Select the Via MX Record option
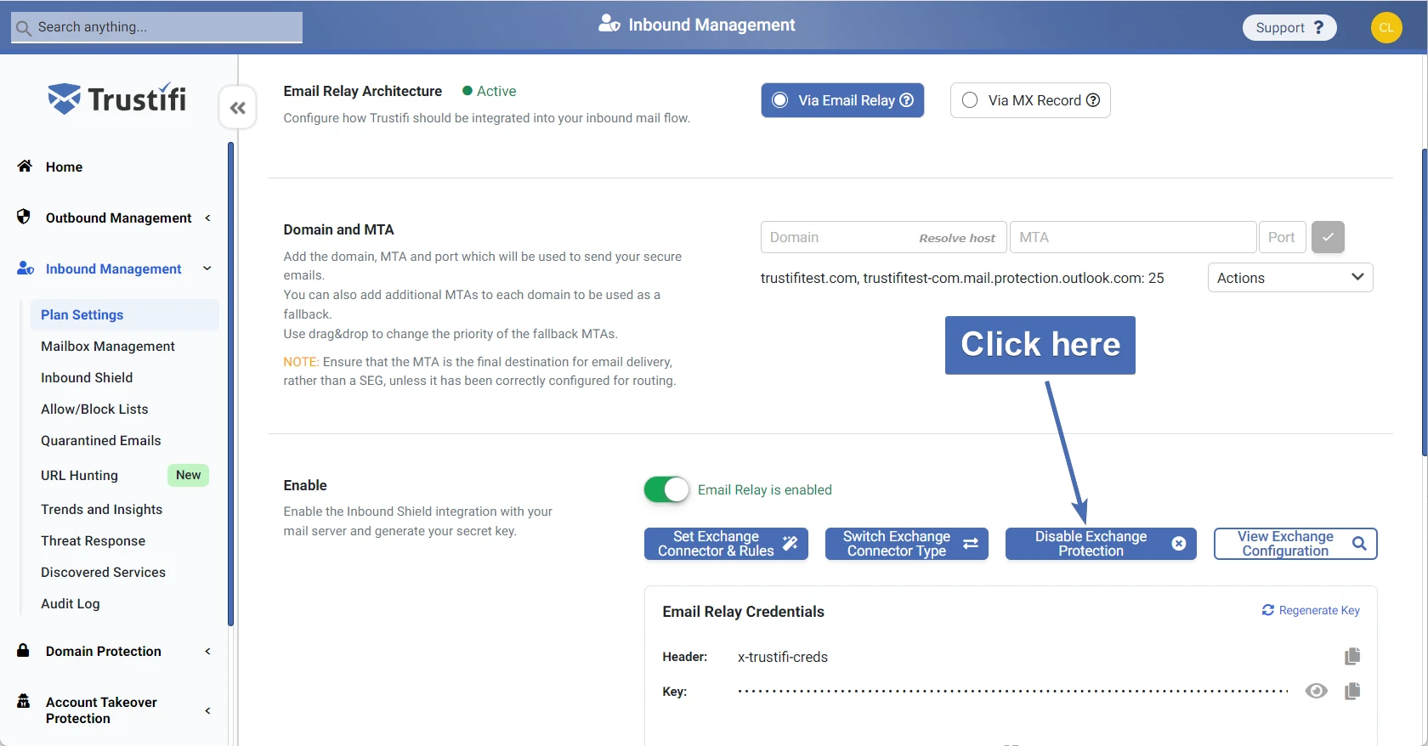The width and height of the screenshot is (1428, 746). click(x=970, y=100)
